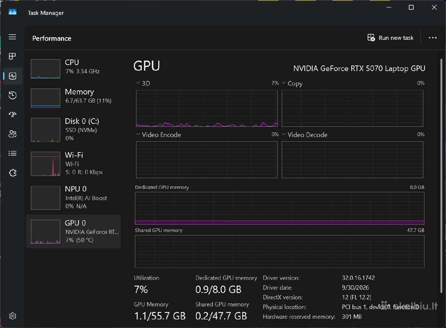Open Task Manager settings gear
The width and height of the screenshot is (446, 328).
(x=12, y=316)
